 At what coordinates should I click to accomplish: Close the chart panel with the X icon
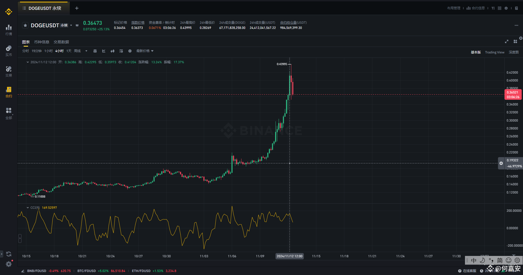coord(521,38)
